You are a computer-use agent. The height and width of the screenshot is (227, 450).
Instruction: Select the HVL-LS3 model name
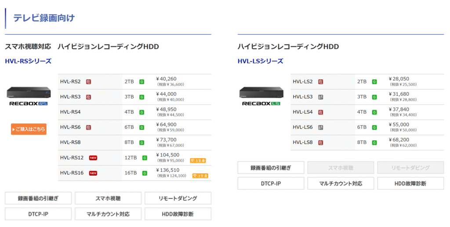pos(303,97)
